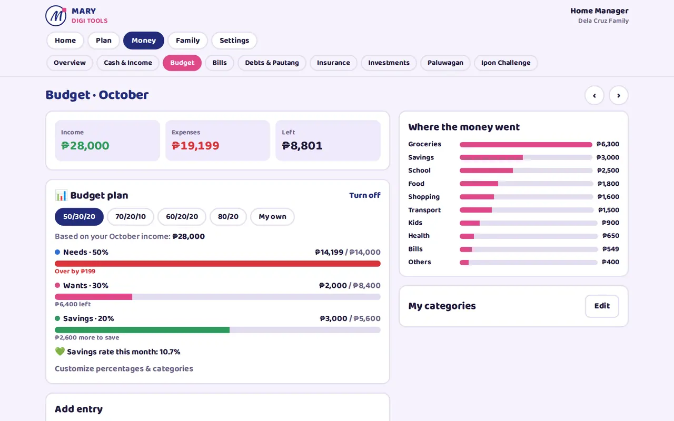The width and height of the screenshot is (674, 421).
Task: Edit My categories
Action: click(x=602, y=306)
